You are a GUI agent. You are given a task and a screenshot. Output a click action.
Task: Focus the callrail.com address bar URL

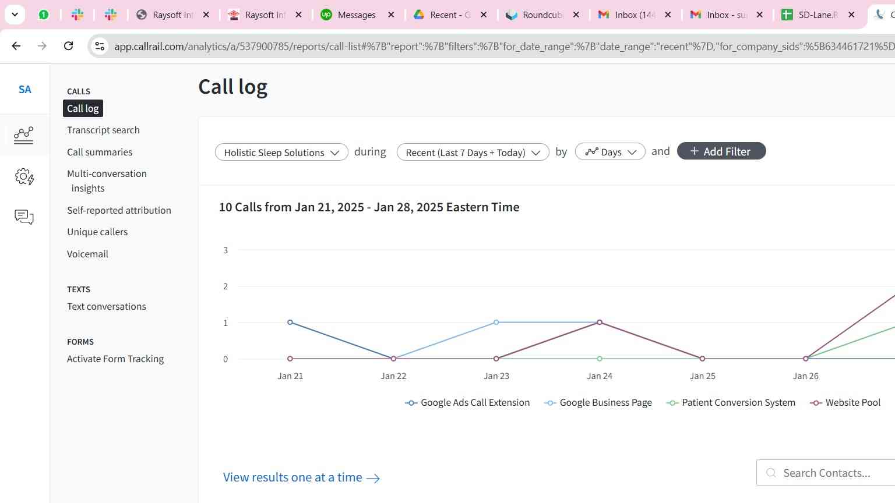coord(503,46)
